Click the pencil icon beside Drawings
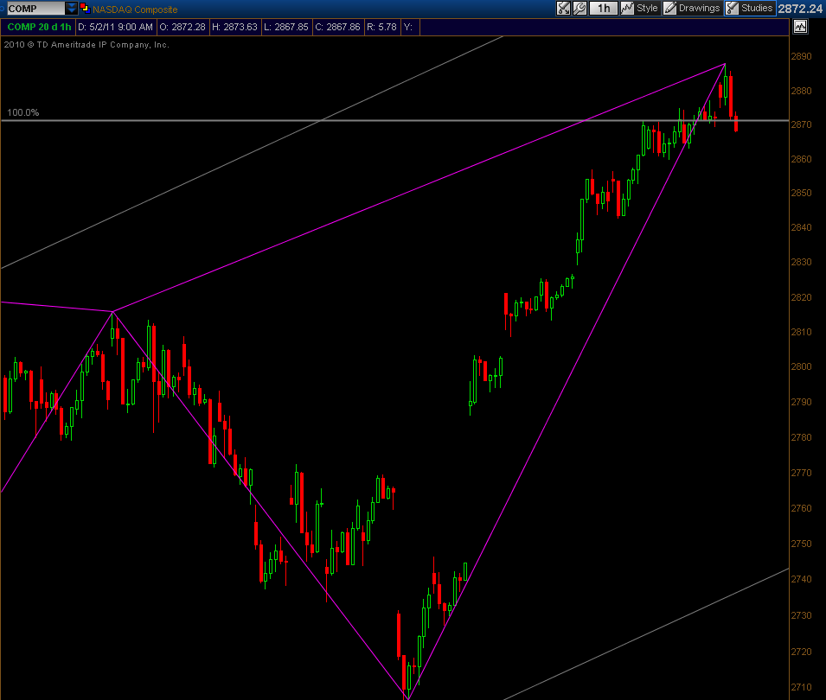 pos(670,9)
